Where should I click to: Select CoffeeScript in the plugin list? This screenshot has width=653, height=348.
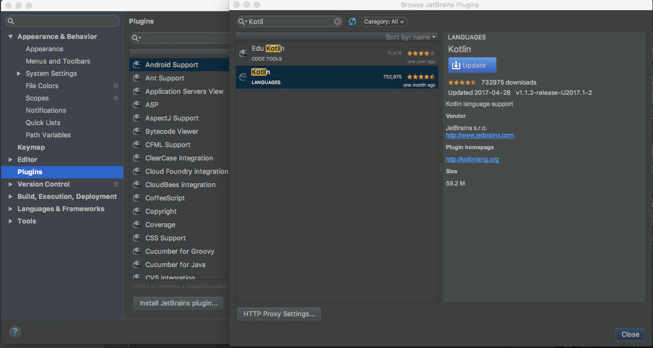point(179,198)
